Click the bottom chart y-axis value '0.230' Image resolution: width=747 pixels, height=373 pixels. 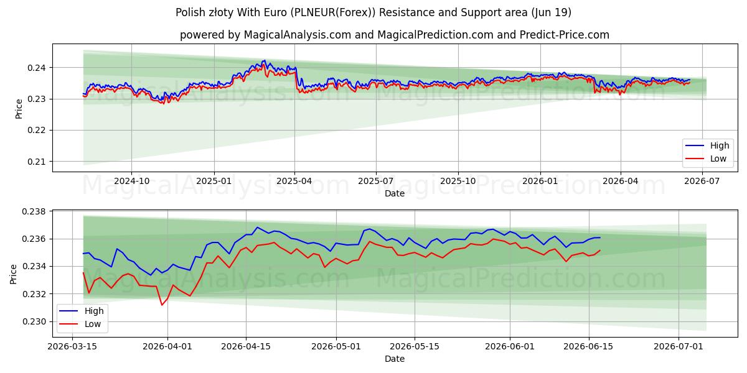[34, 321]
